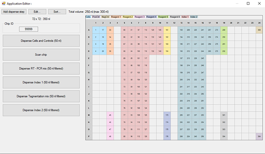Select Dispense RT - PCR mix step
The height and width of the screenshot is (154, 265).
point(41,69)
